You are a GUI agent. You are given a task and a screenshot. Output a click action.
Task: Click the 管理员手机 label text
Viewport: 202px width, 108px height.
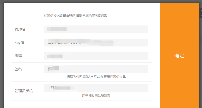(24, 91)
